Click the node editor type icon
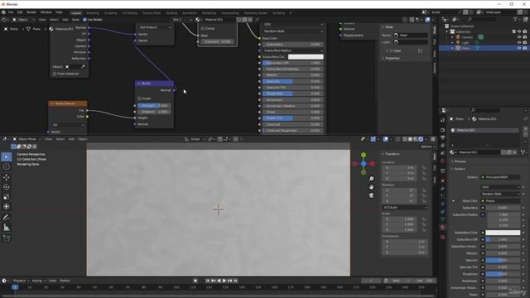Screen dimensions: 530x298 tap(4, 20)
